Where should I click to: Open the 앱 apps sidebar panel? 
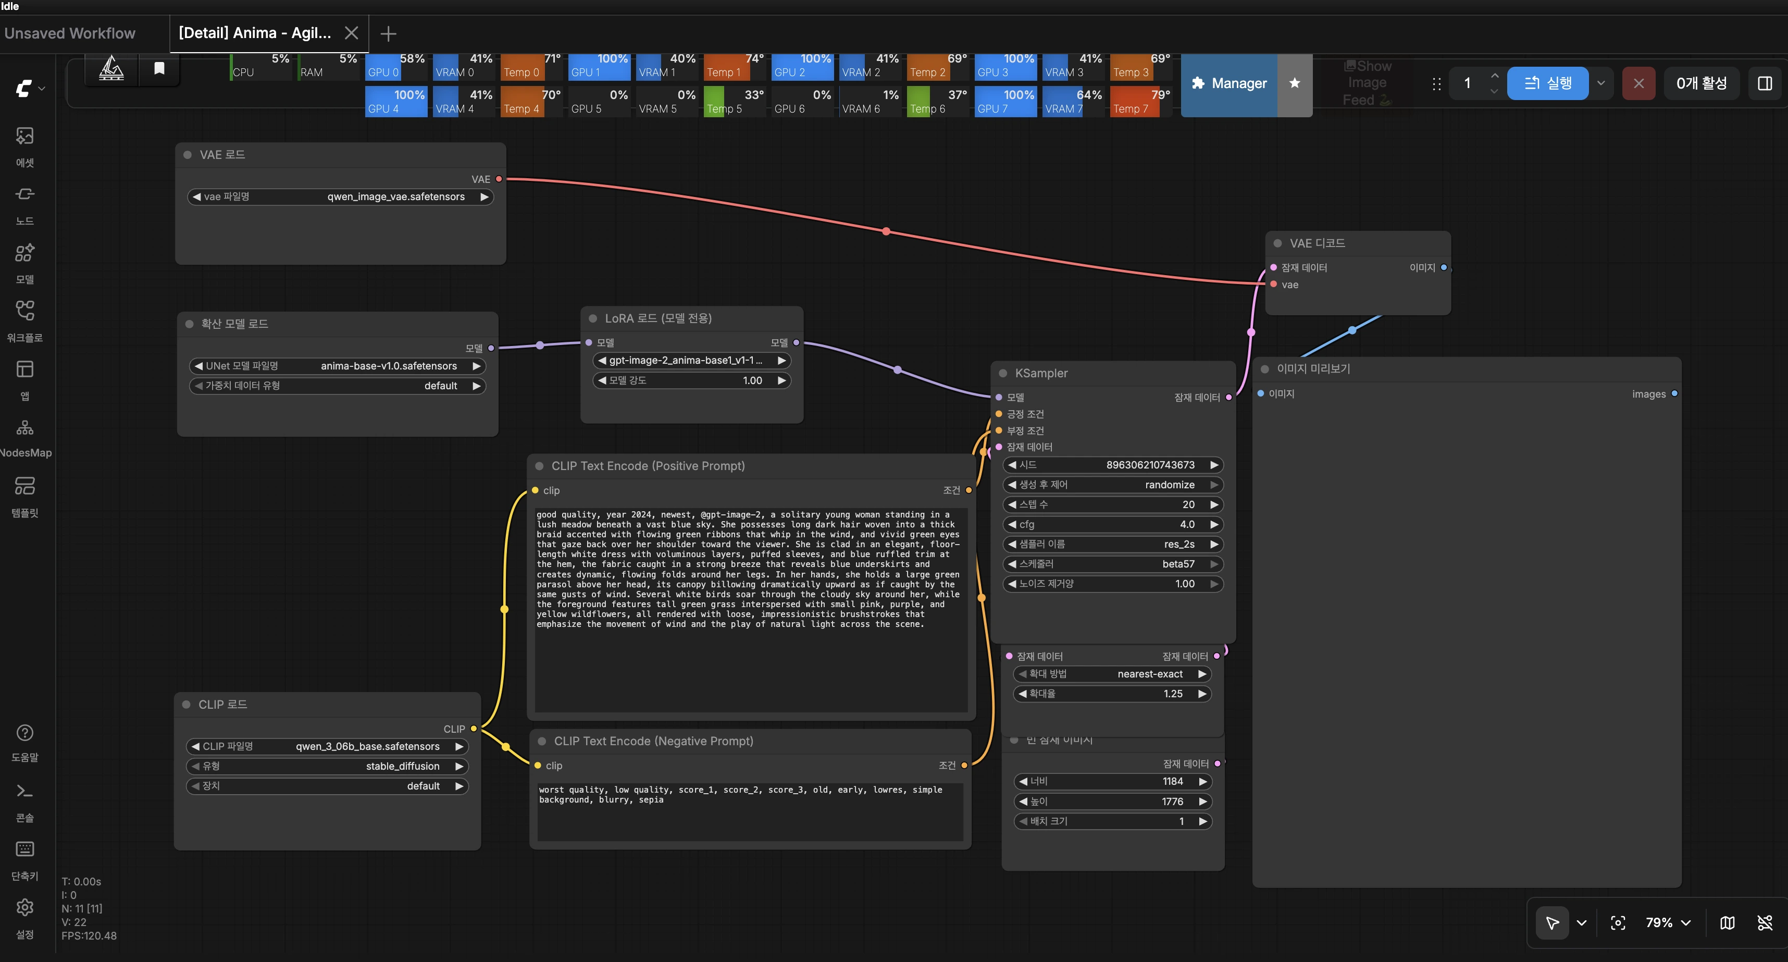coord(25,380)
